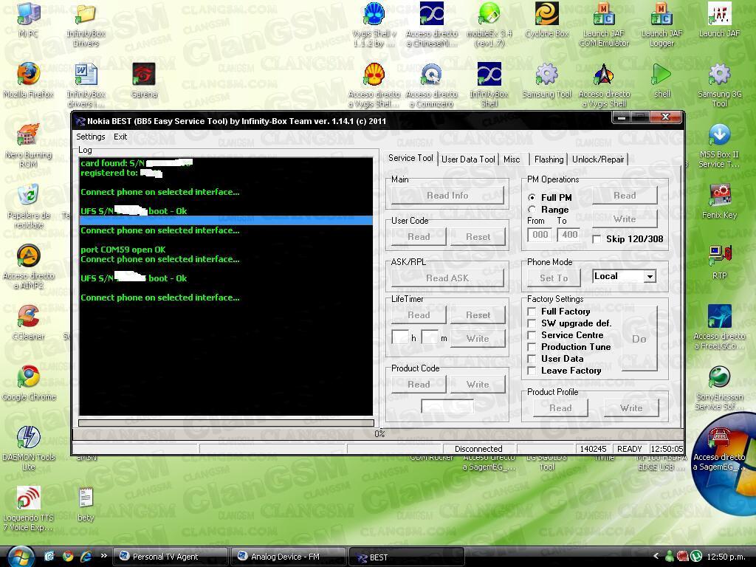Viewport: 756px width, 567px height.
Task: Click the operation progress bar
Action: click(x=226, y=423)
